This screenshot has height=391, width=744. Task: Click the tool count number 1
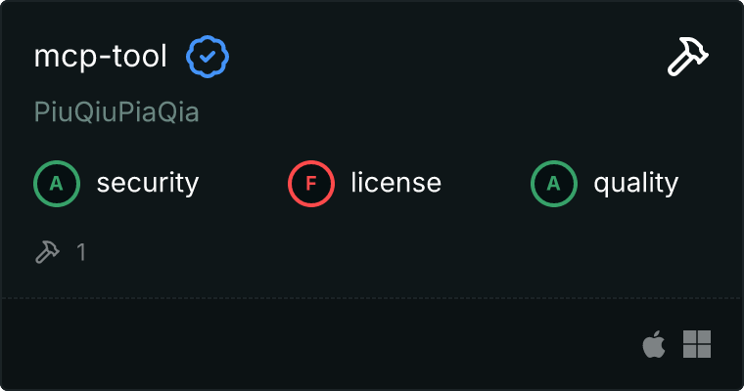[x=81, y=252]
